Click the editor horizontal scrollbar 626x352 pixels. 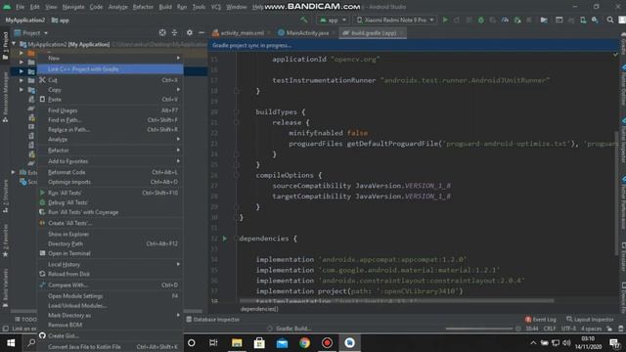396,300
